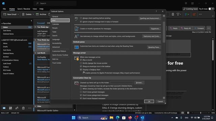Viewport: 216px width, 121px height.
Task: Open File Explorer from the taskbar
Action: (111, 118)
